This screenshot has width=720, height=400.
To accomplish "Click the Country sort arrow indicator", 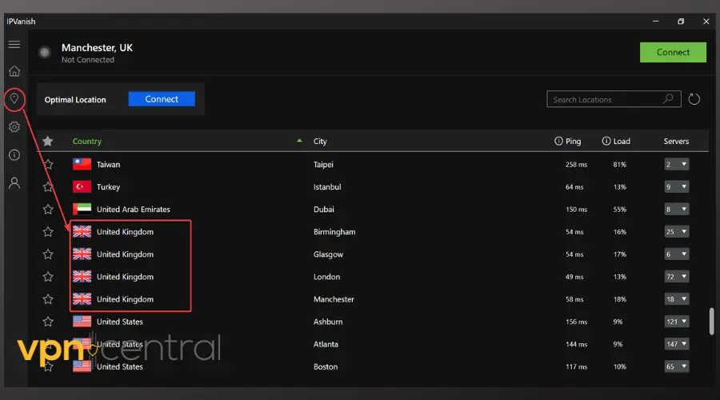I will [x=299, y=141].
